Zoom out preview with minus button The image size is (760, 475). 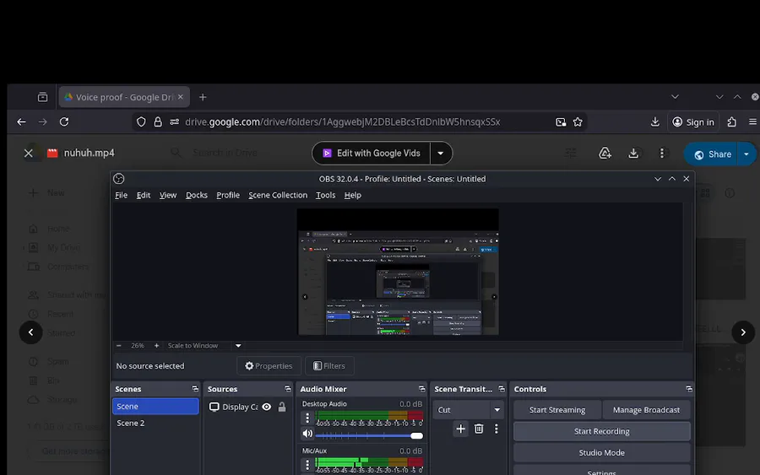click(x=119, y=345)
